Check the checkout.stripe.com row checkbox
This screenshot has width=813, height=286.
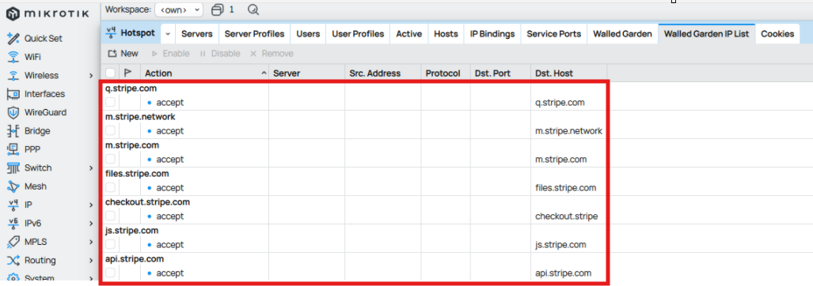click(x=111, y=216)
